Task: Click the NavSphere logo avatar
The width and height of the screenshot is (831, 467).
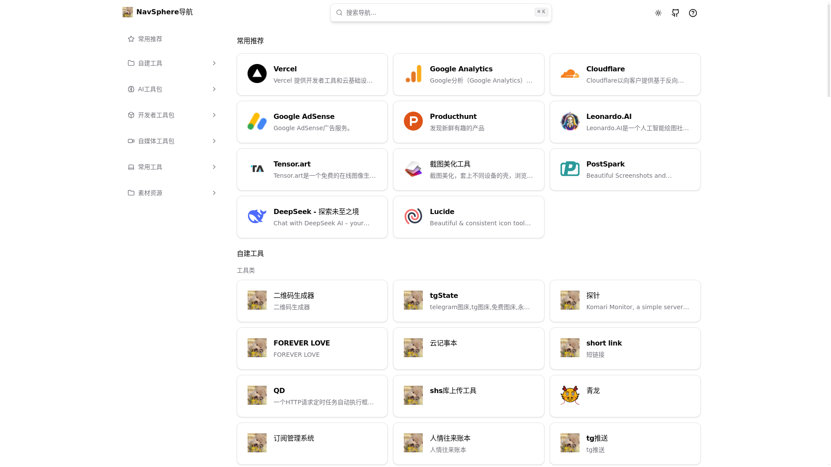Action: click(x=128, y=12)
